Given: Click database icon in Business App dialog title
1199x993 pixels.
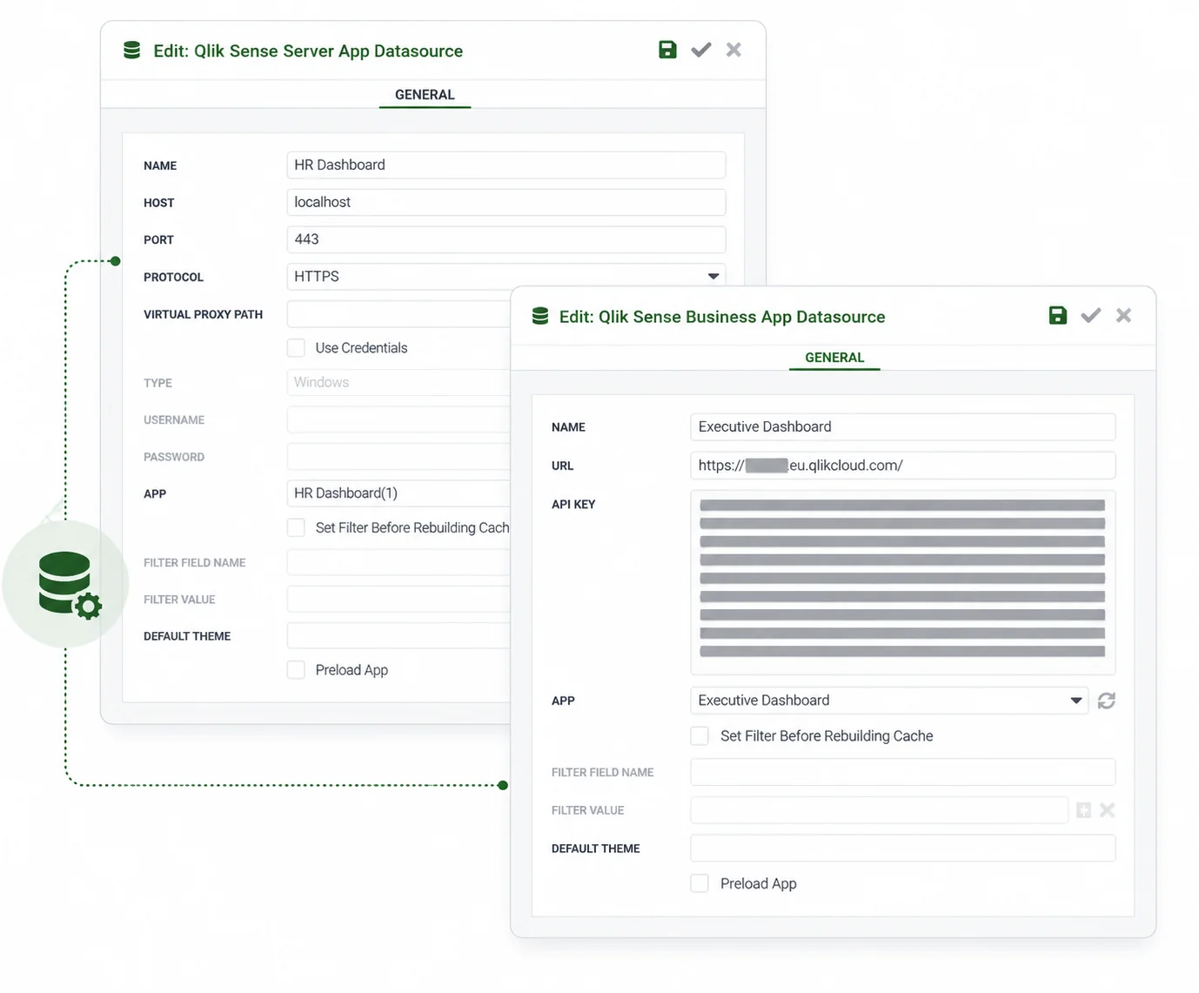Looking at the screenshot, I should tap(540, 316).
